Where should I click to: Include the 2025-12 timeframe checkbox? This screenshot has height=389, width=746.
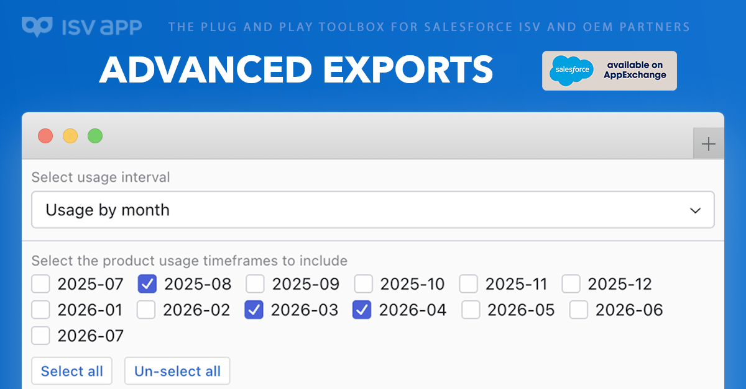coord(571,284)
